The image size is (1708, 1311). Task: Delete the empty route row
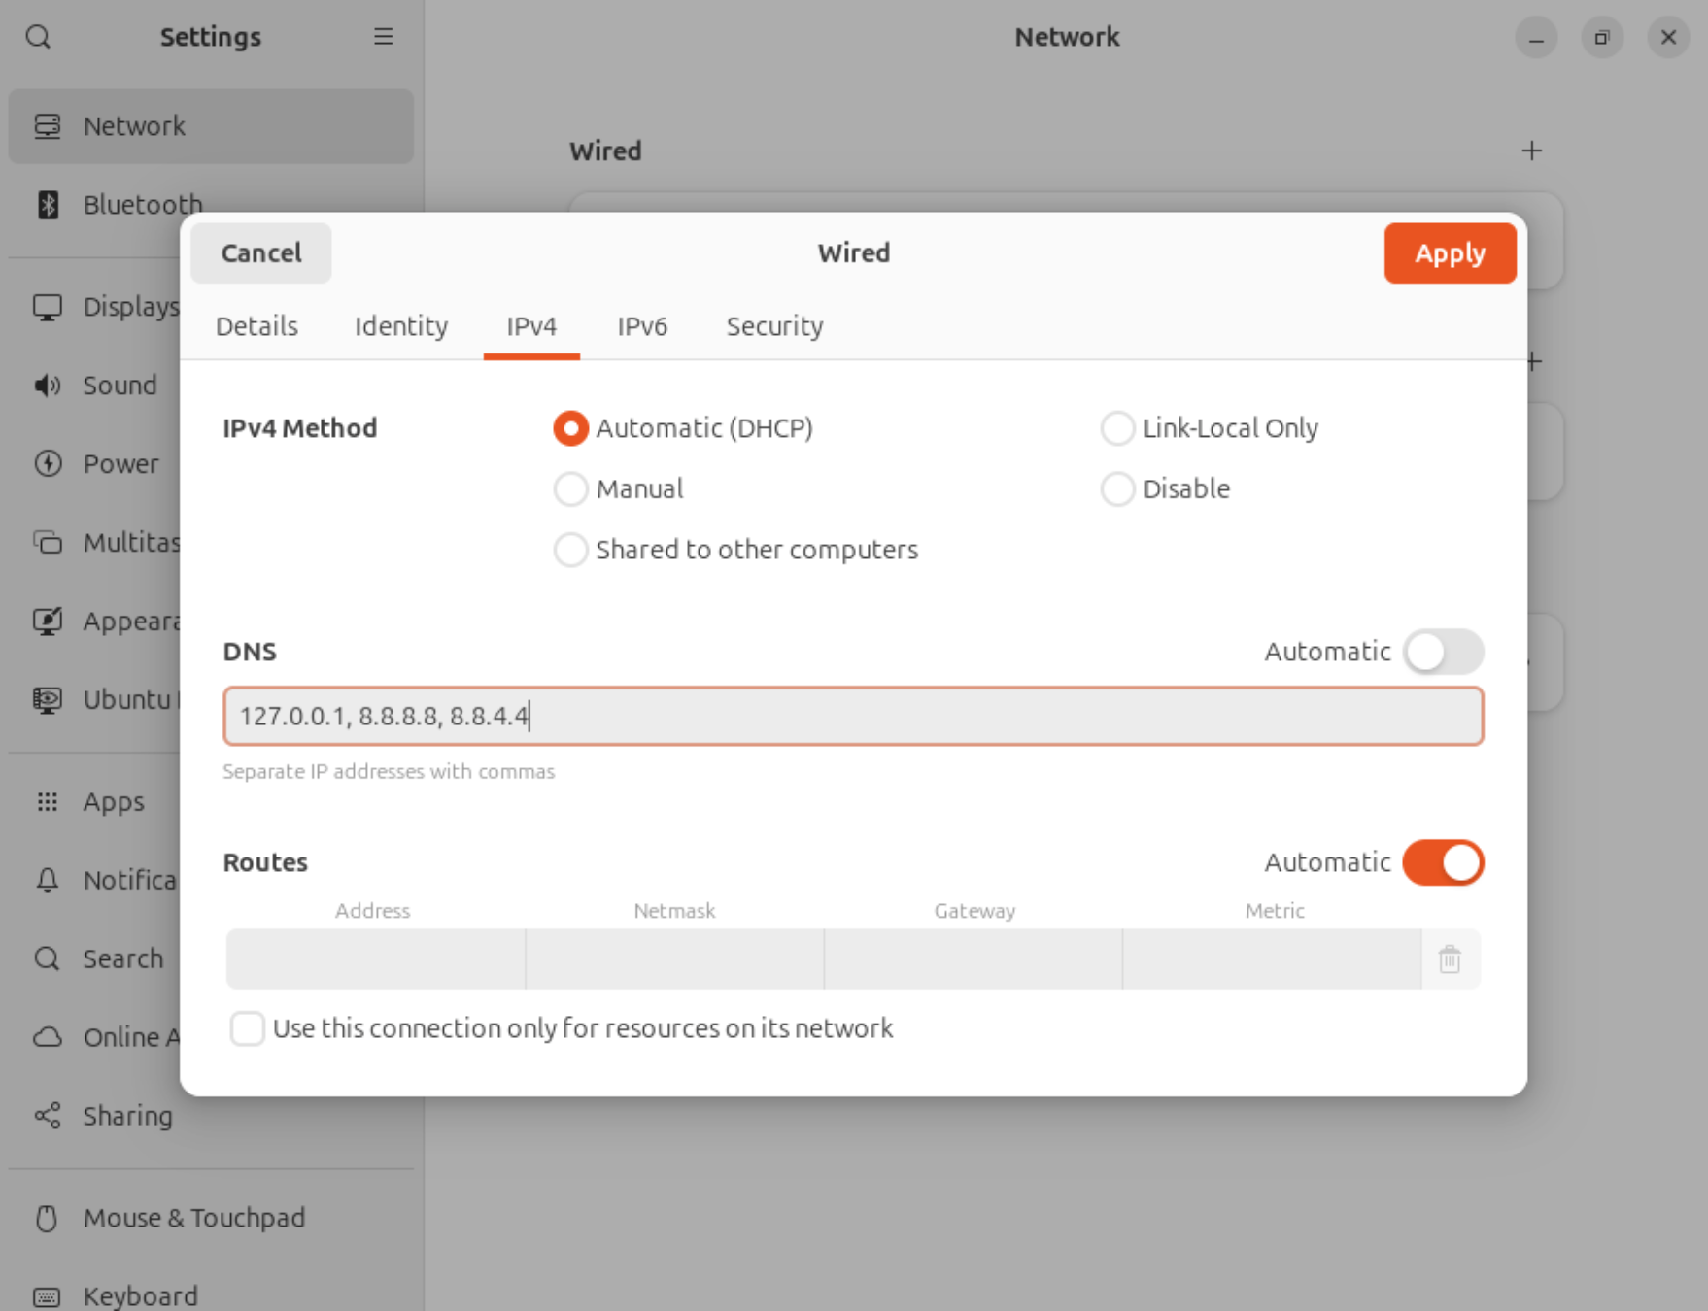tap(1449, 959)
